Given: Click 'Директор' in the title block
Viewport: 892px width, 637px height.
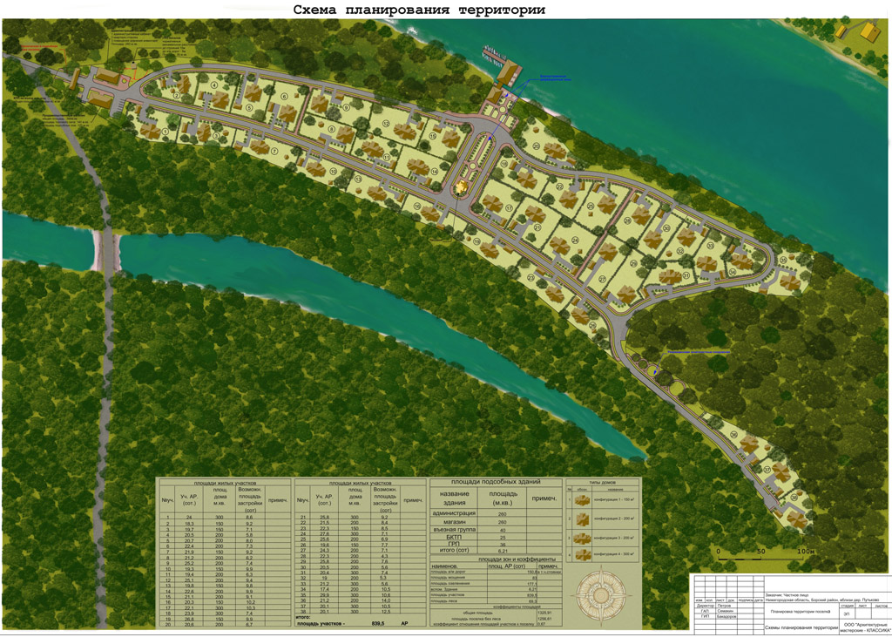Looking at the screenshot, I should coord(705,607).
